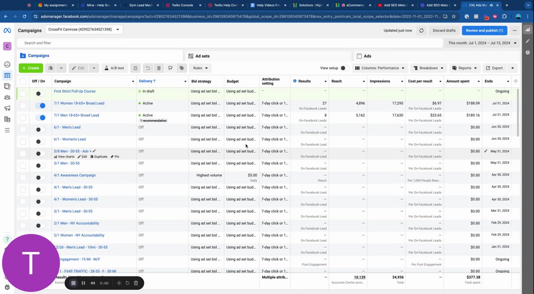Open Account overview gauge icon in sidebar

pyautogui.click(x=7, y=64)
